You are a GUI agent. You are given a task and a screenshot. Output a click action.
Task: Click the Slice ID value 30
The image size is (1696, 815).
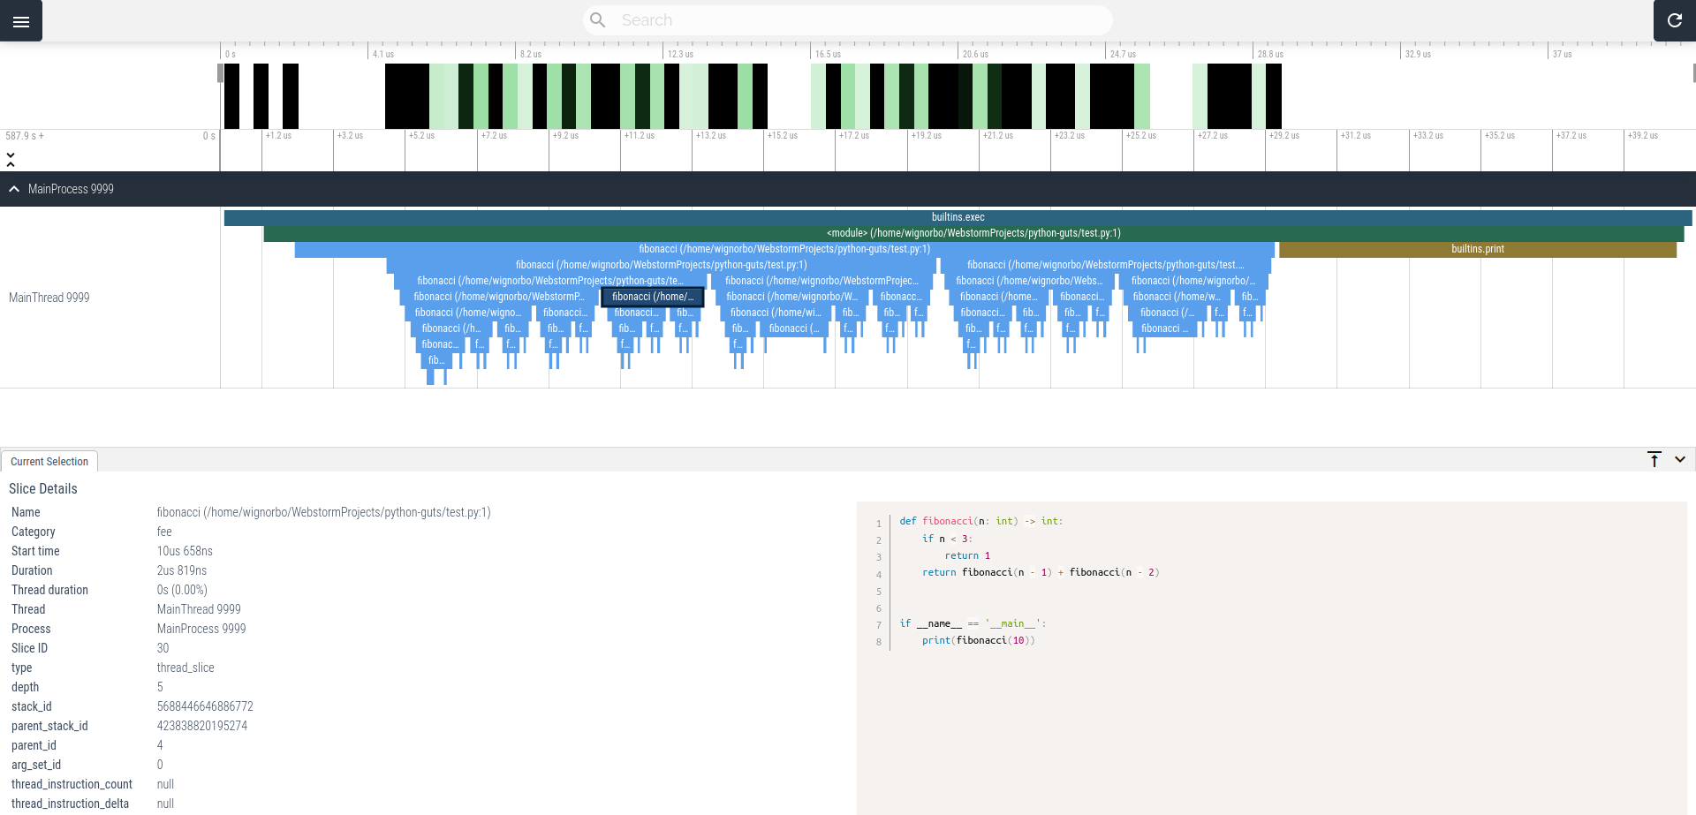(163, 648)
